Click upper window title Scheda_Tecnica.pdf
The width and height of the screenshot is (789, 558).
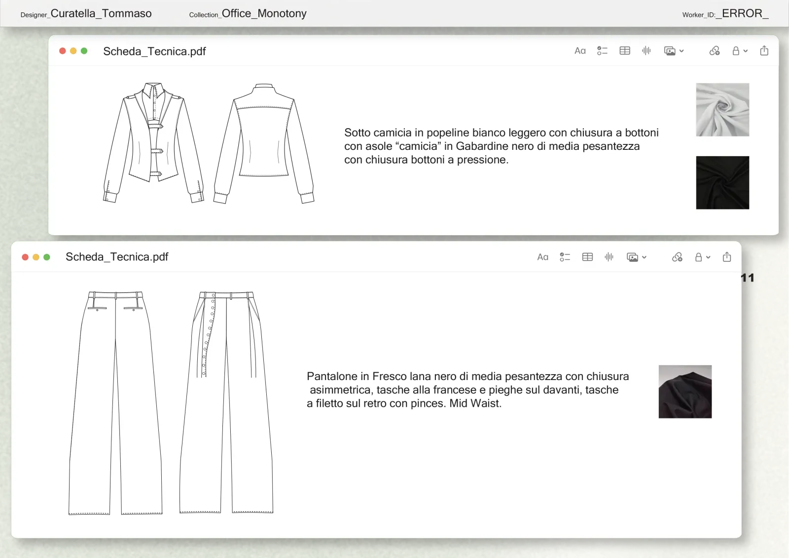coord(154,51)
